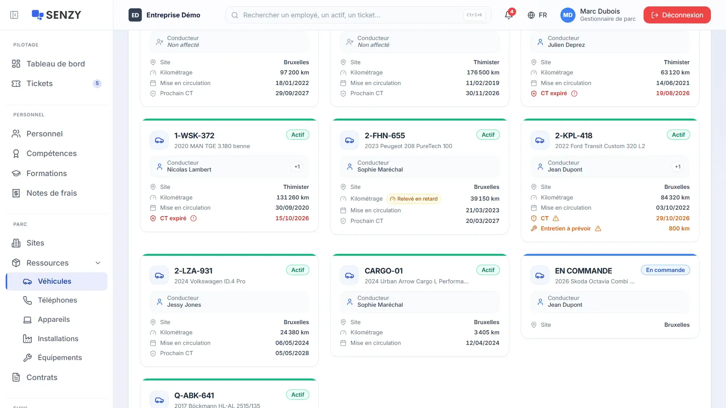The image size is (726, 408).
Task: Click the Entretien à prévoir warning triangle
Action: point(598,229)
